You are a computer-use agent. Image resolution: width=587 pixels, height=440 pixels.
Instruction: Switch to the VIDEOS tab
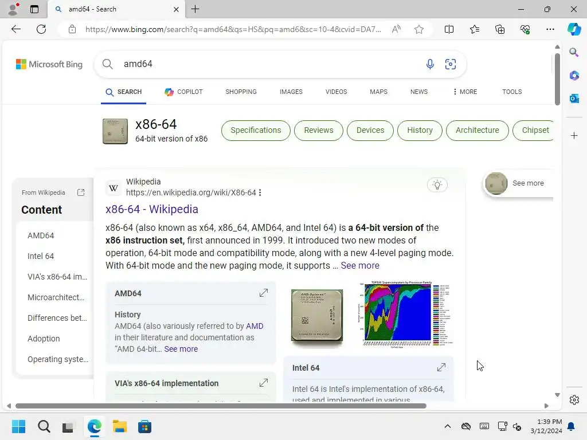(x=336, y=92)
